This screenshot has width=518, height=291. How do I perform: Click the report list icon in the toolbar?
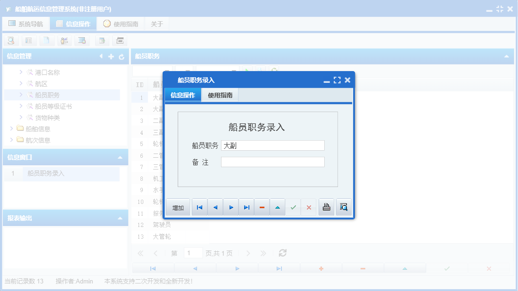[28, 40]
